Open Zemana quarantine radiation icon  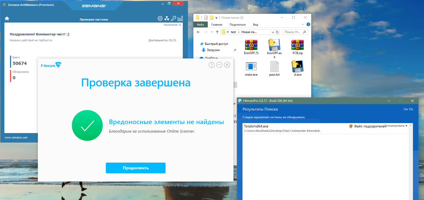[x=167, y=18]
